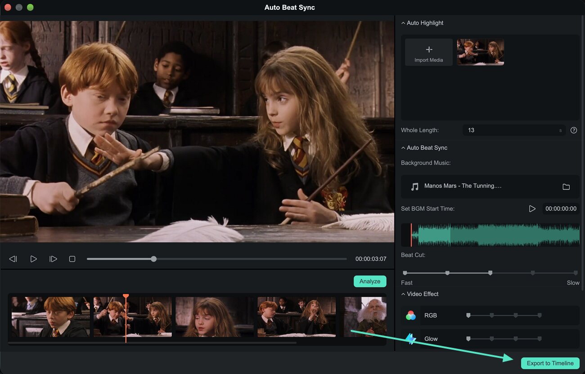This screenshot has height=374, width=585.
Task: Select the first clip thumbnail showing Ron alone
Action: [50, 317]
